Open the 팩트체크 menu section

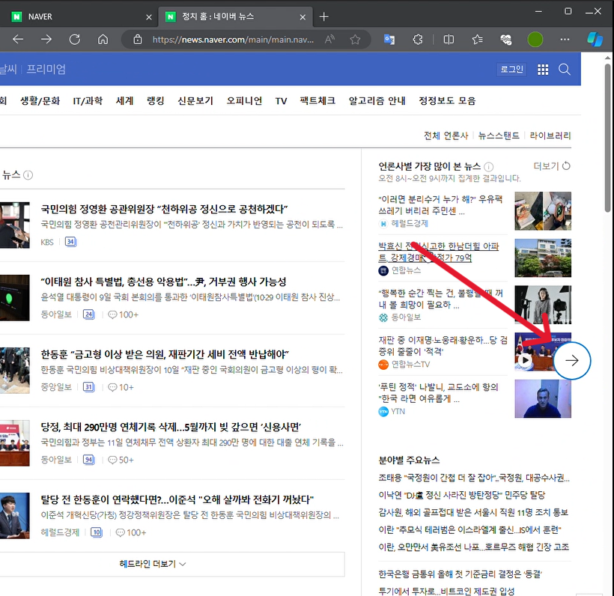(x=317, y=101)
